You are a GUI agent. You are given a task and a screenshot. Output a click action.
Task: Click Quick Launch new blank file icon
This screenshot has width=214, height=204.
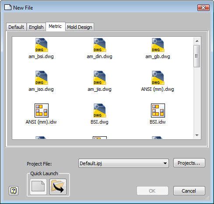(x=38, y=187)
